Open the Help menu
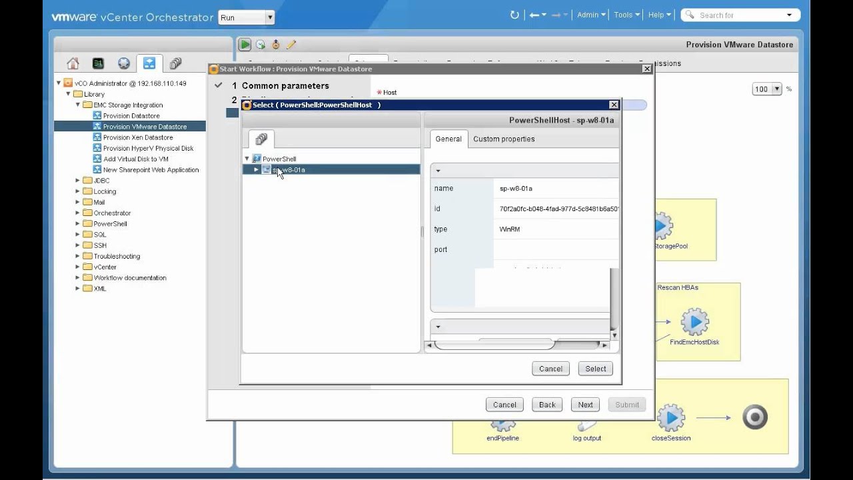 click(x=659, y=15)
